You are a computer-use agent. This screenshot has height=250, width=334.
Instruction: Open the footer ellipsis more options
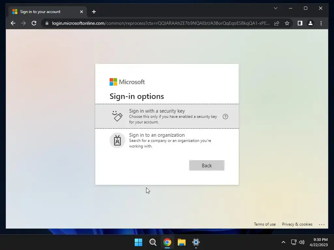coord(322,225)
